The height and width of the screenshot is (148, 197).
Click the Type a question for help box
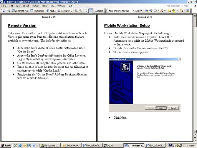pos(177,6)
